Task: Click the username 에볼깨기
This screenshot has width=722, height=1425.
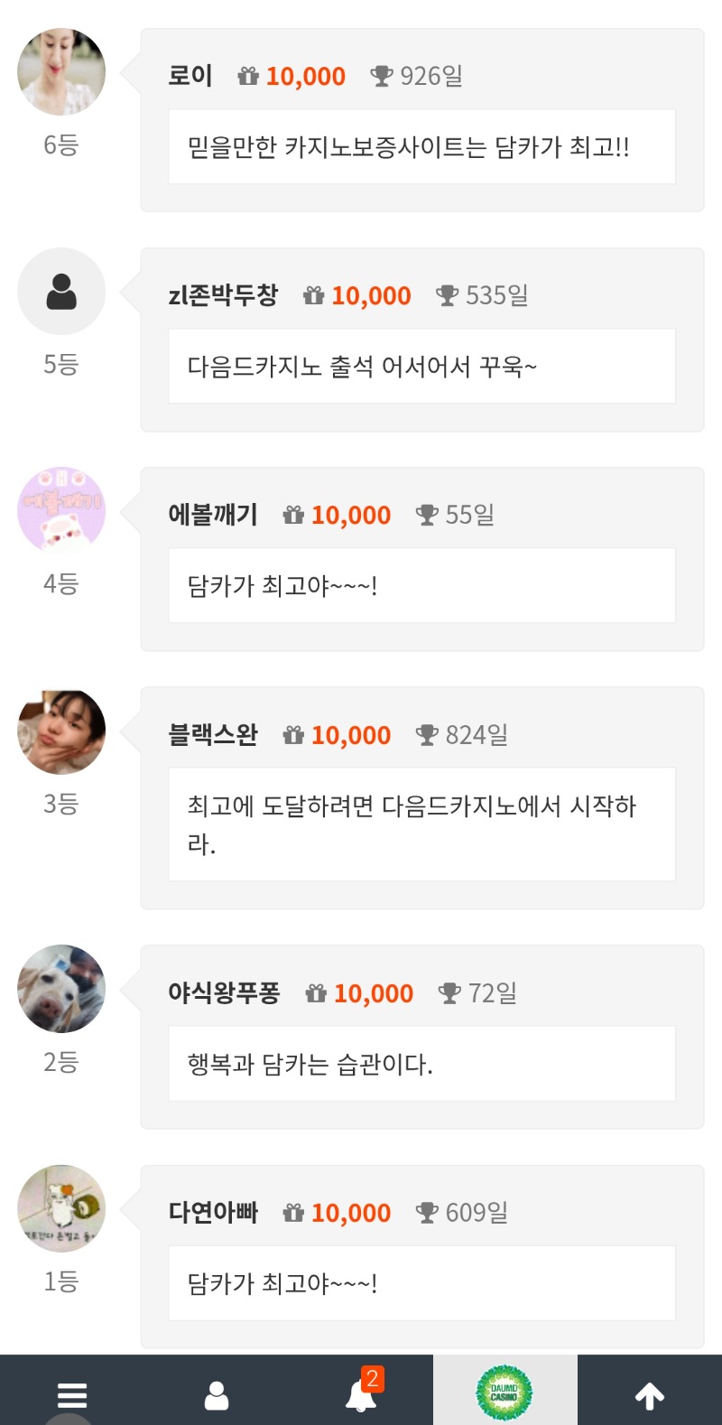Action: pyautogui.click(x=213, y=515)
